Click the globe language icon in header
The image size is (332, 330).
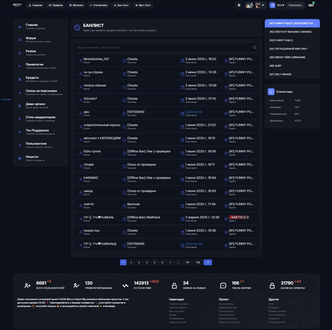[239, 5]
